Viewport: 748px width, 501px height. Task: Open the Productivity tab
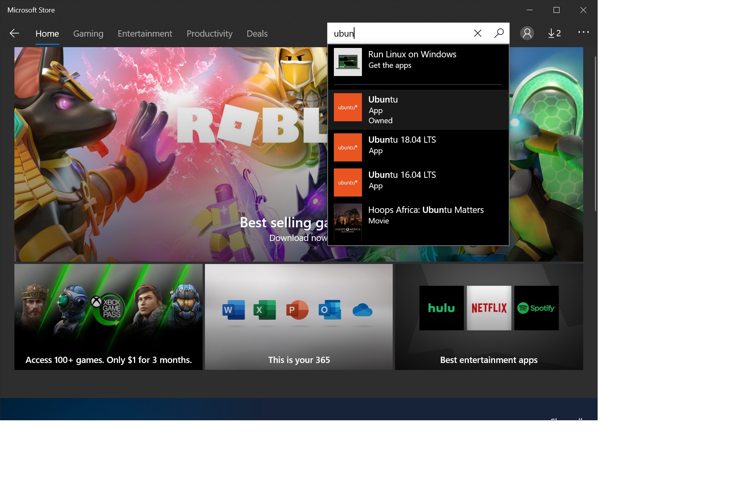tap(210, 34)
